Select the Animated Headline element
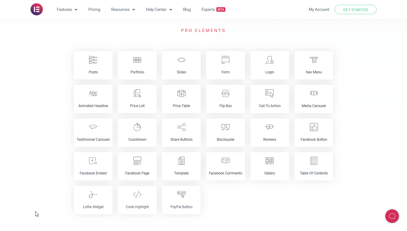Image resolution: width=407 pixels, height=231 pixels. pyautogui.click(x=93, y=94)
